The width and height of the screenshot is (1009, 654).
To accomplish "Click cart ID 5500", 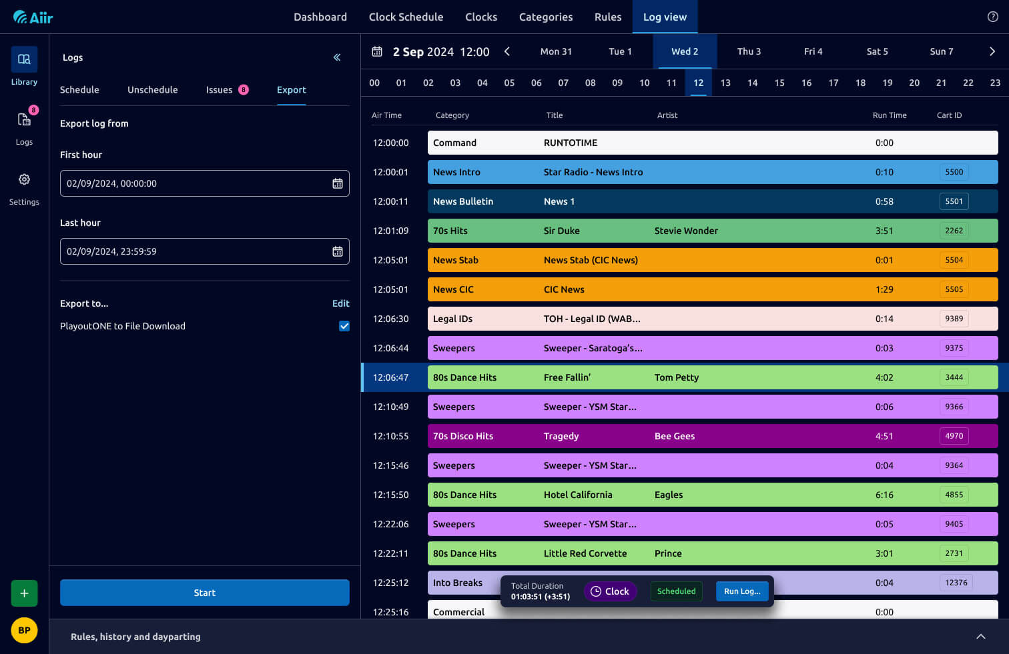I will (954, 172).
